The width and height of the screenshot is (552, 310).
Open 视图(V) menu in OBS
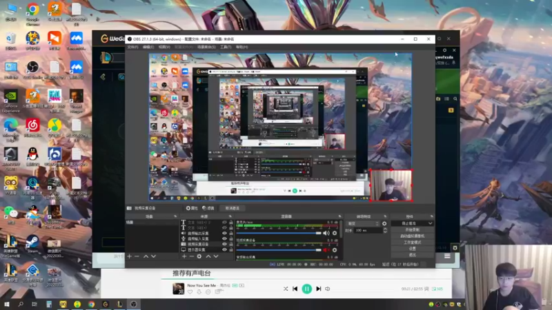164,47
